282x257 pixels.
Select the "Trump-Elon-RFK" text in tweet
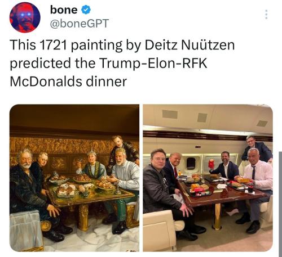tap(153, 63)
